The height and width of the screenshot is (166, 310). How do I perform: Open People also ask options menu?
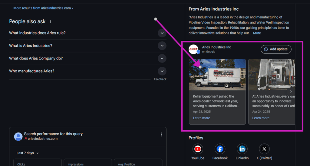click(x=51, y=21)
